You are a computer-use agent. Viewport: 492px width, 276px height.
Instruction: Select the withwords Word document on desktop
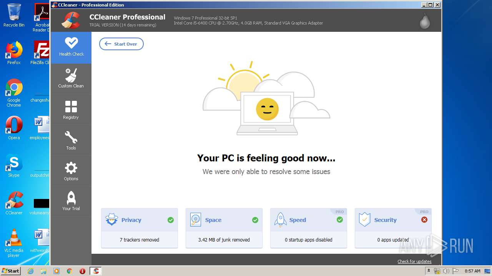pyautogui.click(x=41, y=241)
